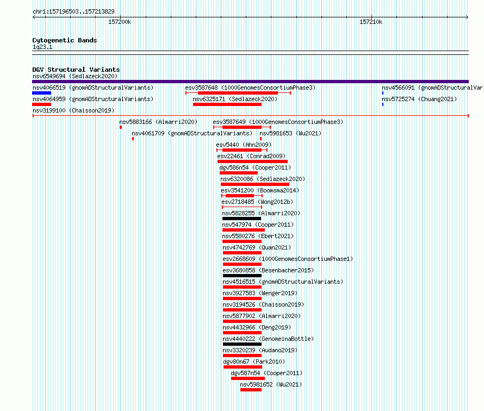Screen dimensions: 484x411
Task: Open nsv4516515 gnomADStructuralVariants label
Action: tap(283, 282)
